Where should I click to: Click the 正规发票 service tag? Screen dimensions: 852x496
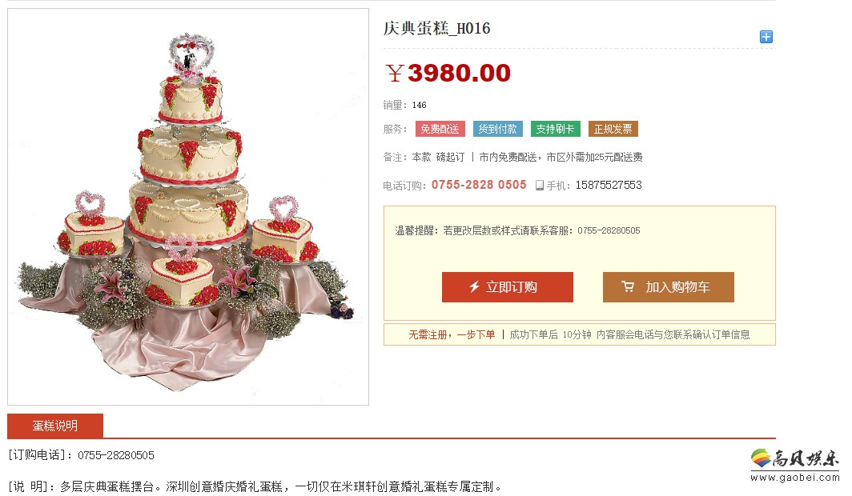(x=613, y=129)
